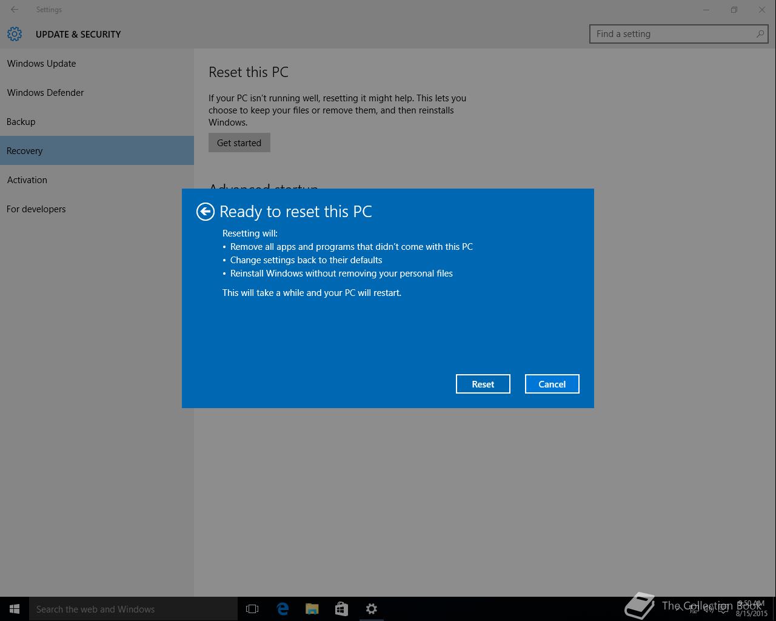Open File Explorer from taskbar
Screen dimensions: 776x621
pyautogui.click(x=312, y=609)
